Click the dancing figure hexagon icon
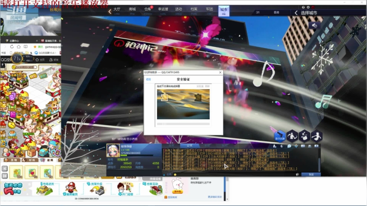This screenshot has height=206, width=367. point(317,136)
